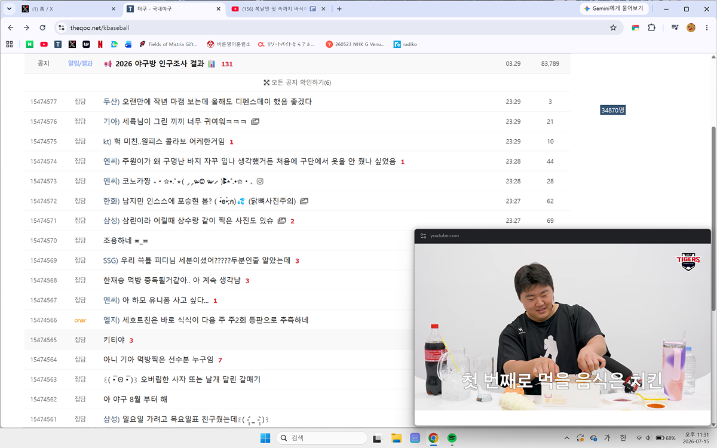Open the apps grid in bookmarks bar

[x=9, y=44]
